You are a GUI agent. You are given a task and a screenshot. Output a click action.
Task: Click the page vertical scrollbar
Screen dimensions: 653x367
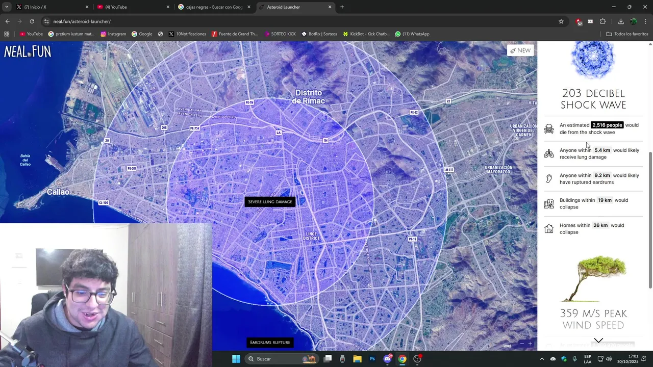tap(650, 220)
